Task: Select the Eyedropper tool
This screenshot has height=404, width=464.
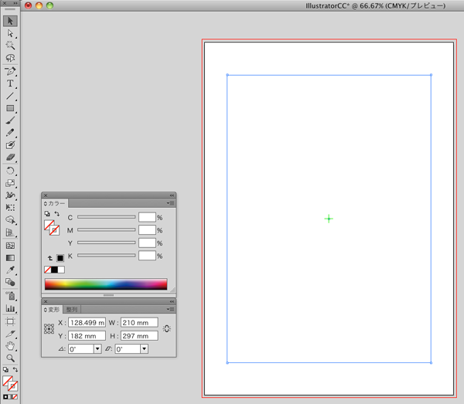Action: click(11, 270)
